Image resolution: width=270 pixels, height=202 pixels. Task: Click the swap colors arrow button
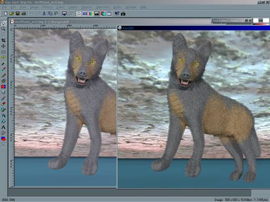261,21
